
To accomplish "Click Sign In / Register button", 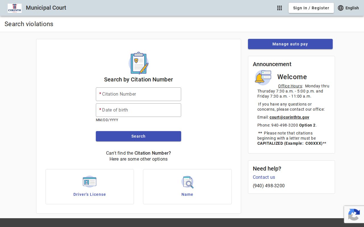I will (311, 8).
